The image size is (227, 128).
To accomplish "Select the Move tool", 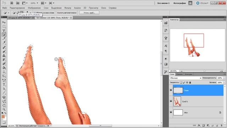I will pyautogui.click(x=4, y=22).
